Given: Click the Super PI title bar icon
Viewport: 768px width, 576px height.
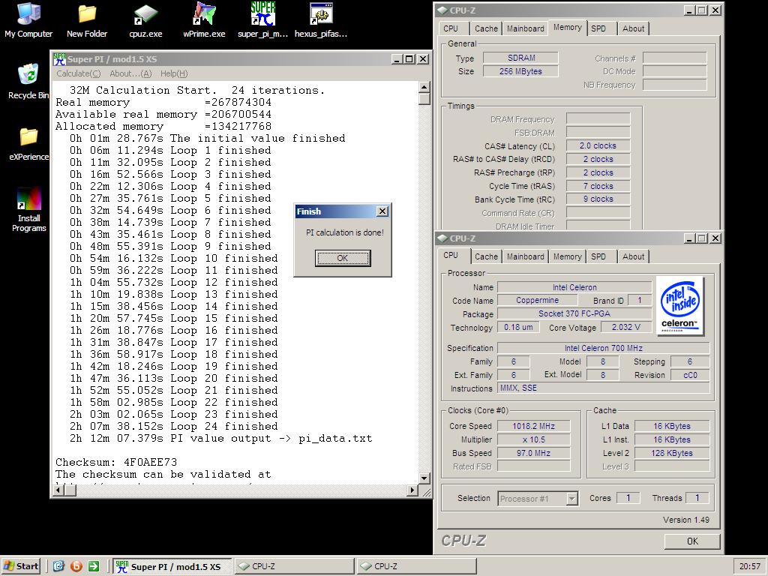Looking at the screenshot, I should coord(60,59).
